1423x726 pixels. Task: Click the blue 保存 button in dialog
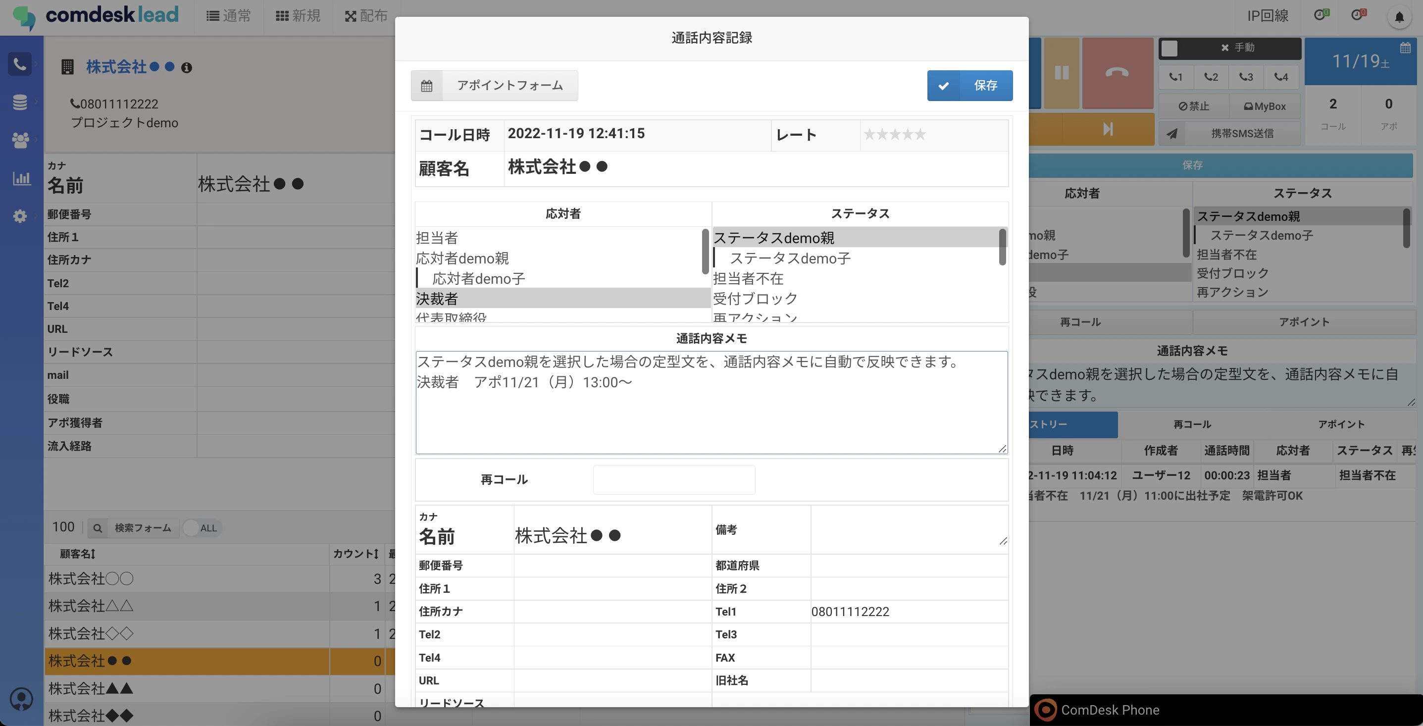pyautogui.click(x=969, y=86)
